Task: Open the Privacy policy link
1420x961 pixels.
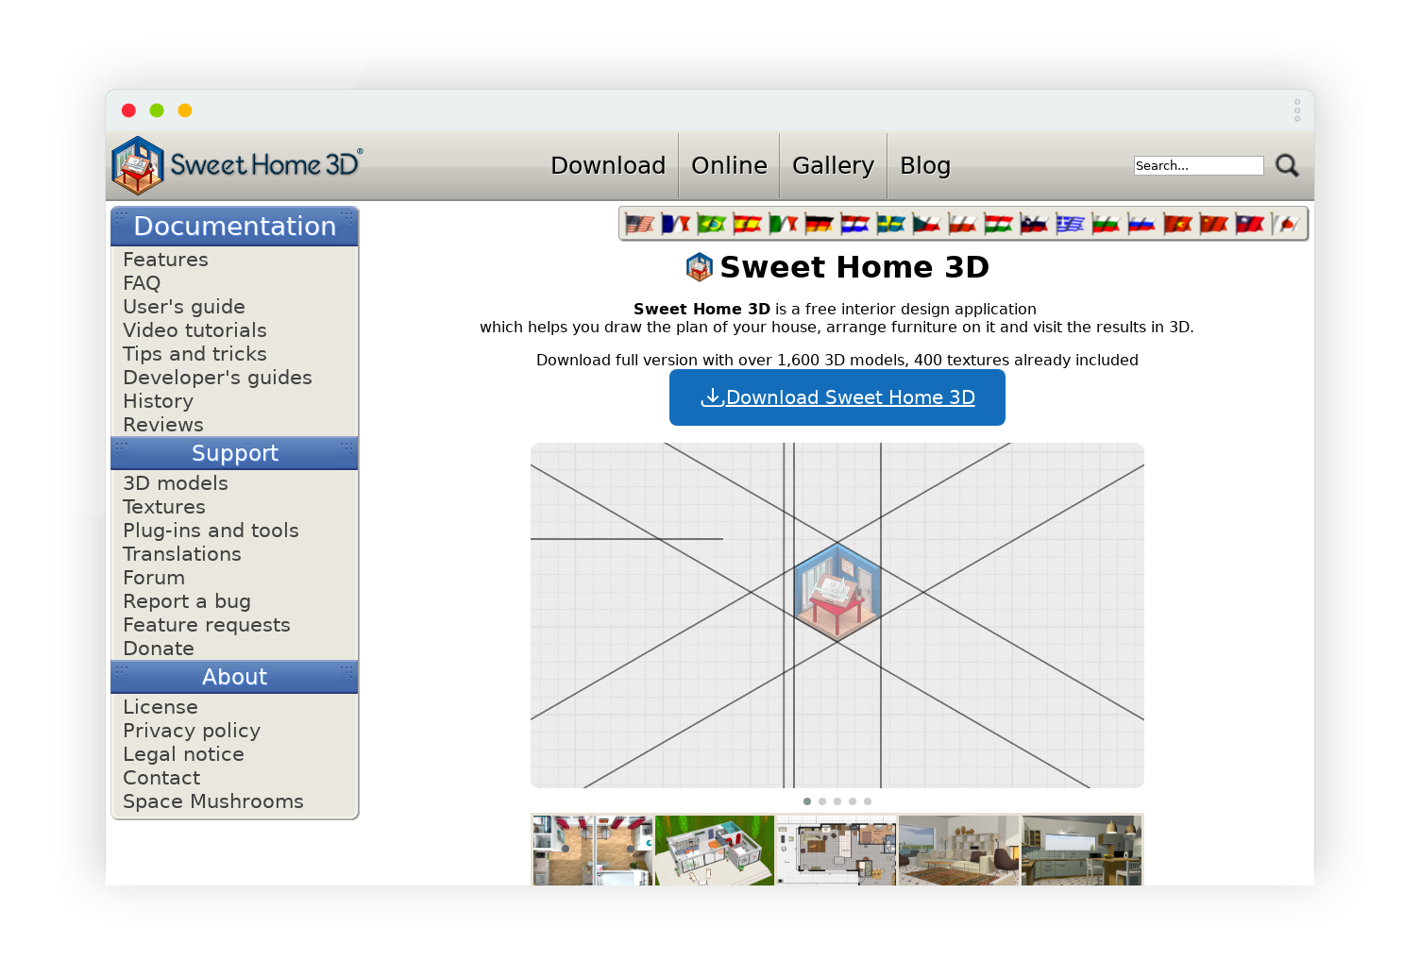Action: [x=192, y=731]
